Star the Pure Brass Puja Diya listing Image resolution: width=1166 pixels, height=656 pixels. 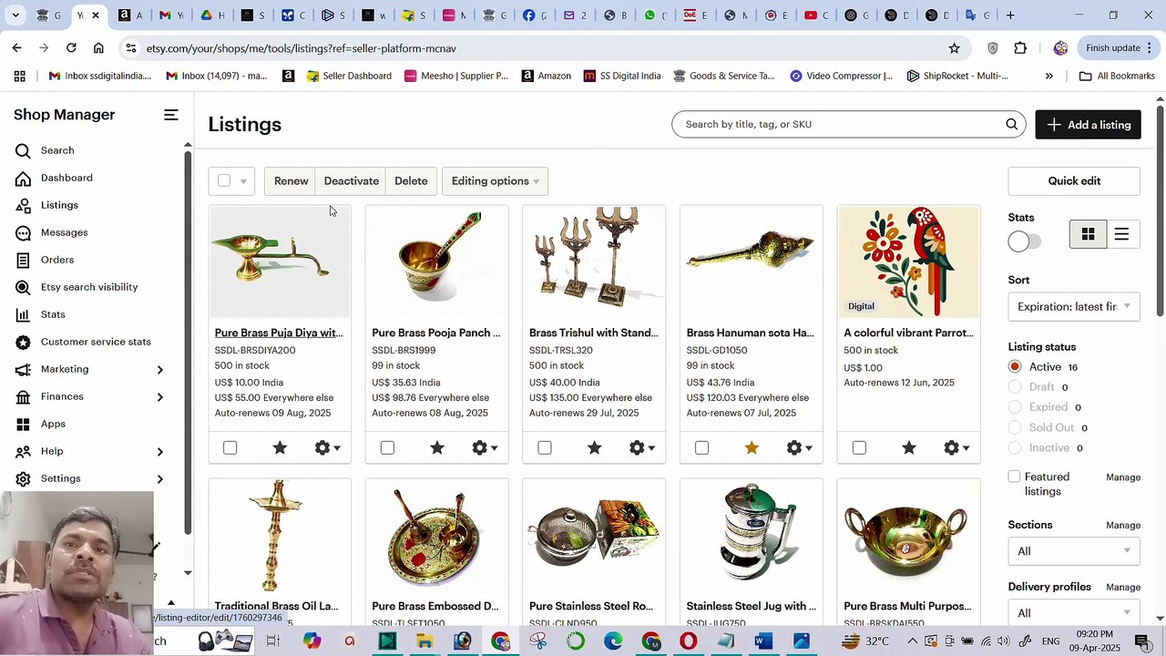coord(281,447)
